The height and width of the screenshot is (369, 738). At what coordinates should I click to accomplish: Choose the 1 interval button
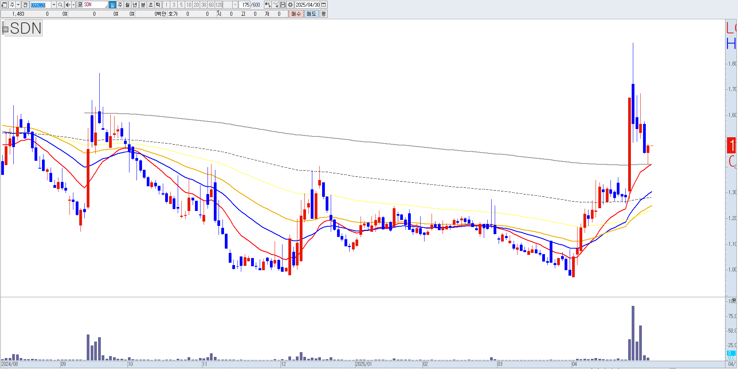pyautogui.click(x=166, y=5)
